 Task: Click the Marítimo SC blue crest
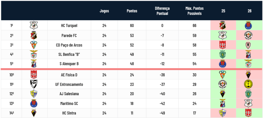click(x=34, y=103)
